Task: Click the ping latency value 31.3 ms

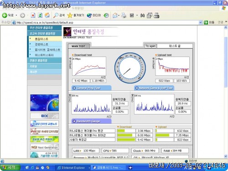Action: (x=120, y=104)
